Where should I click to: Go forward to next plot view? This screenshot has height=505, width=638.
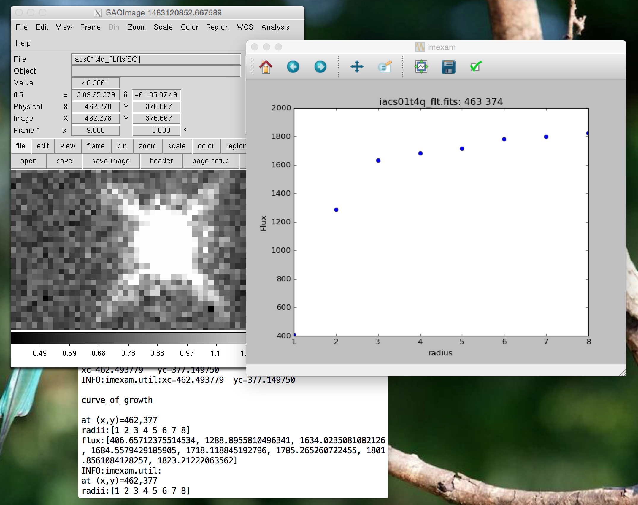tap(320, 67)
